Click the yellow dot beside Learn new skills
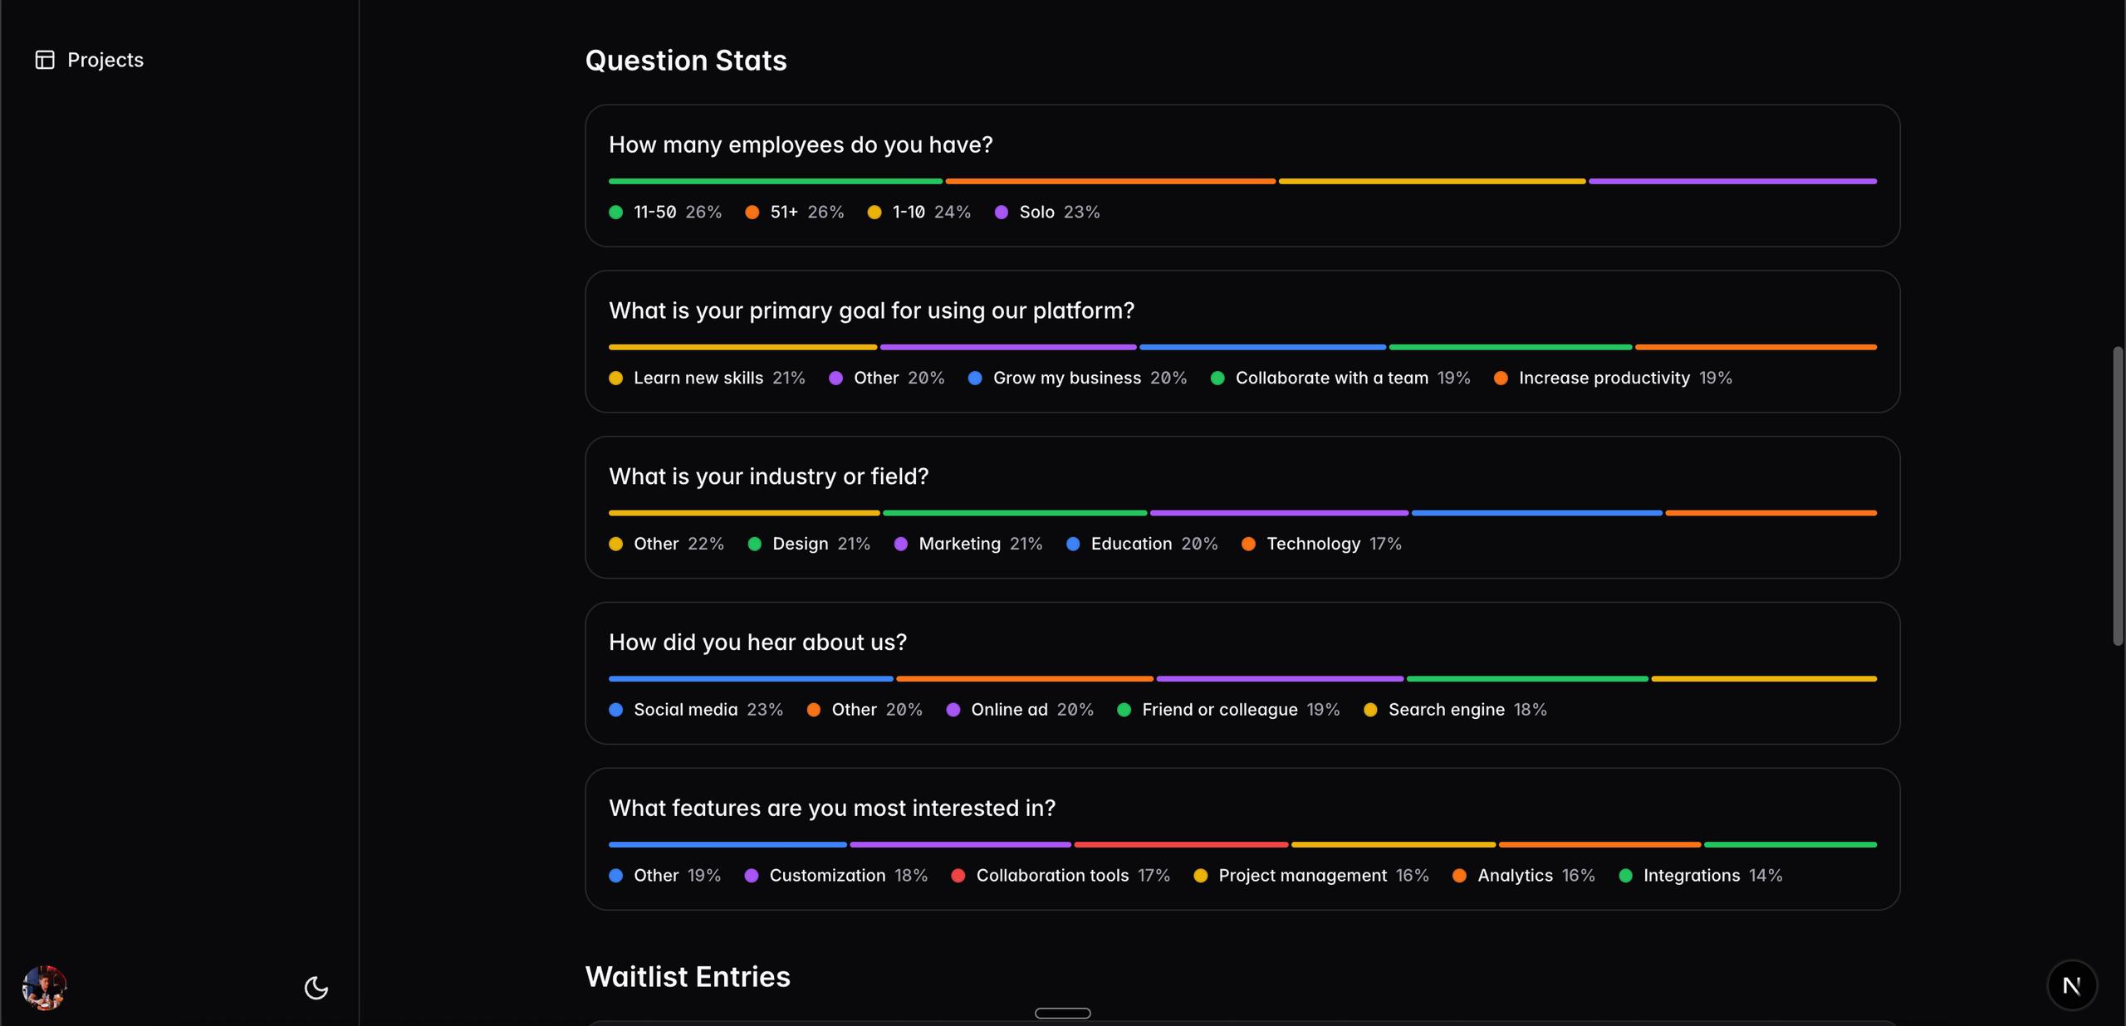2126x1026 pixels. [615, 379]
